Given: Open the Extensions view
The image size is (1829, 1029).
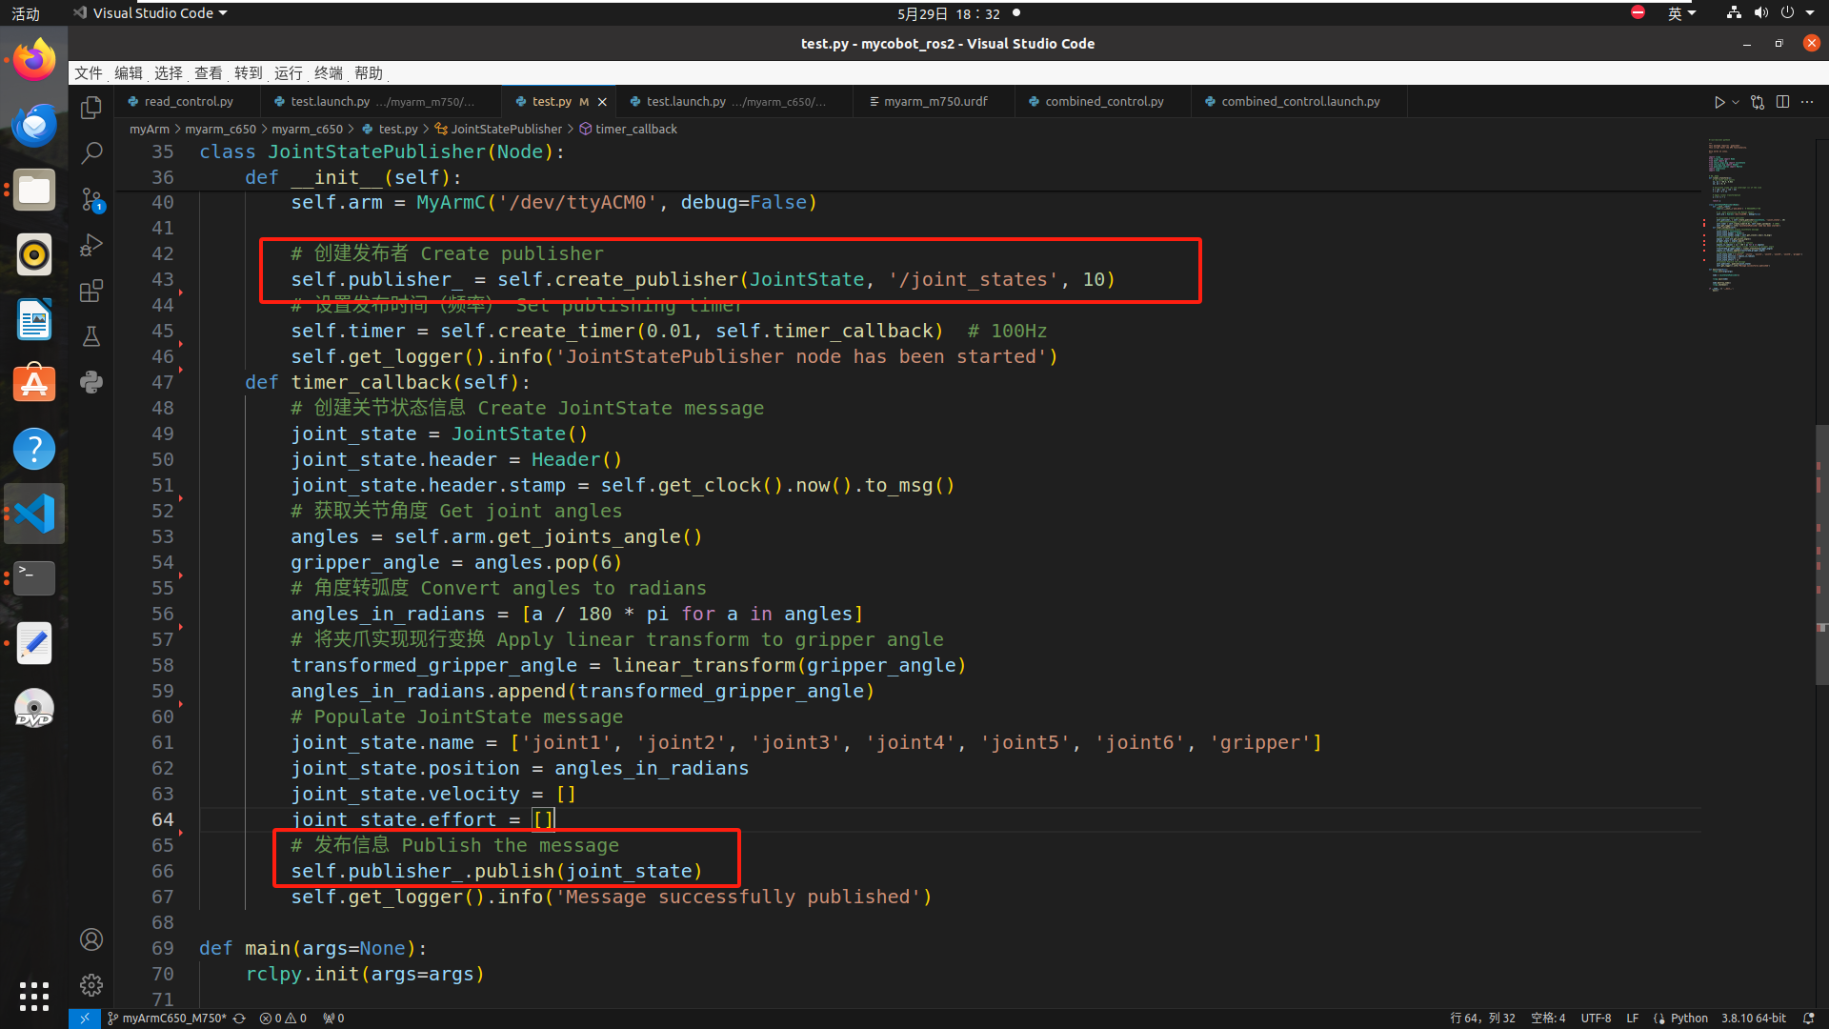Looking at the screenshot, I should click(x=91, y=291).
